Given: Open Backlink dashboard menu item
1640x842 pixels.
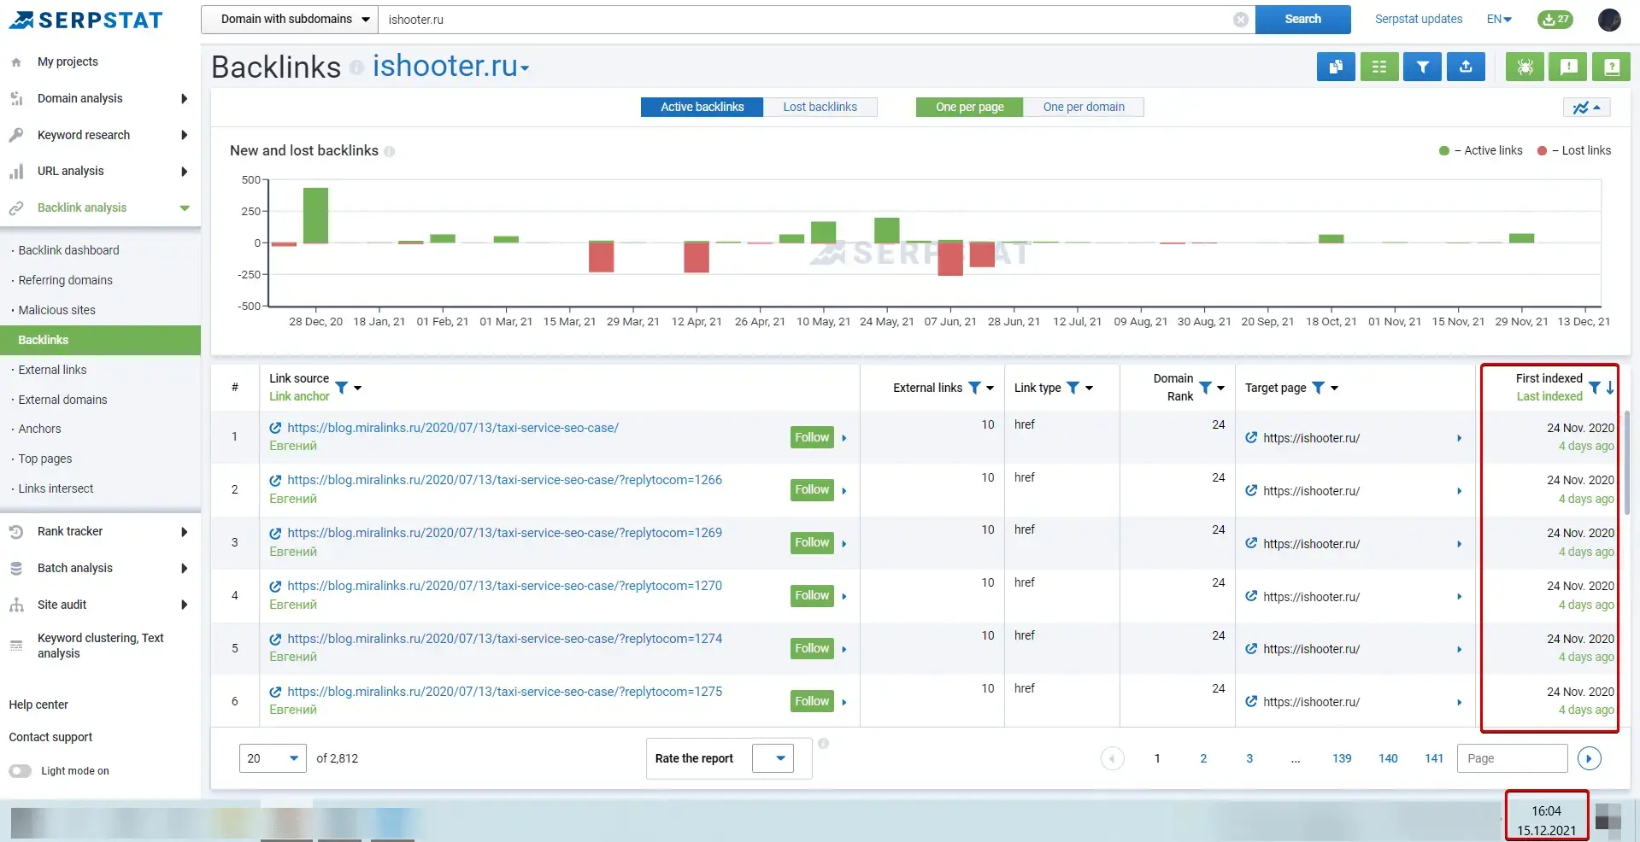Looking at the screenshot, I should click(68, 250).
